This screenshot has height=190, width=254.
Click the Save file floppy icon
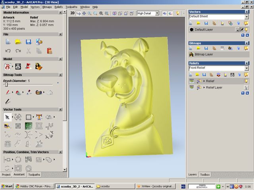coord(29,42)
